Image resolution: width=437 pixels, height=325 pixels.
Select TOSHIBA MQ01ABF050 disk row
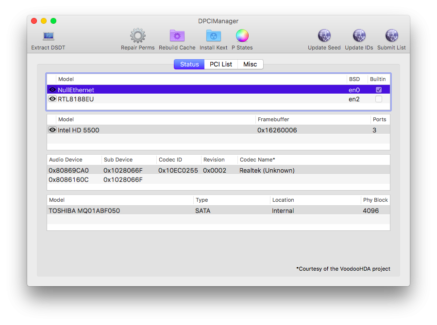pos(218,211)
